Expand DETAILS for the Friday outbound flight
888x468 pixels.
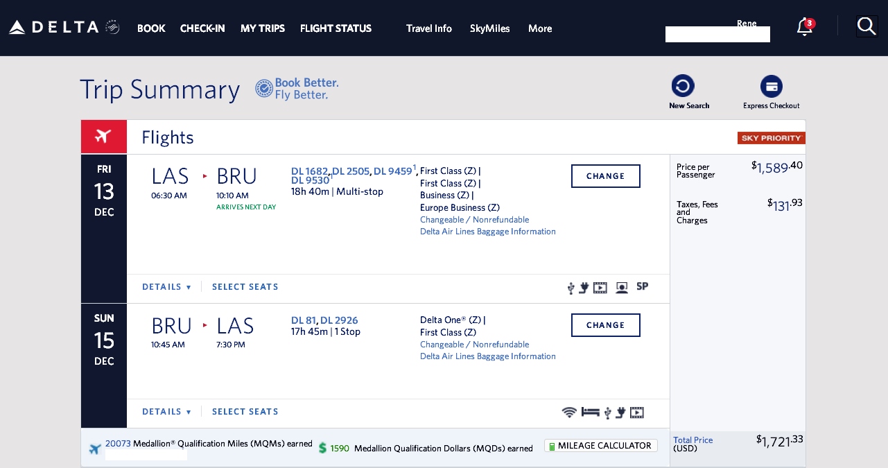click(166, 286)
